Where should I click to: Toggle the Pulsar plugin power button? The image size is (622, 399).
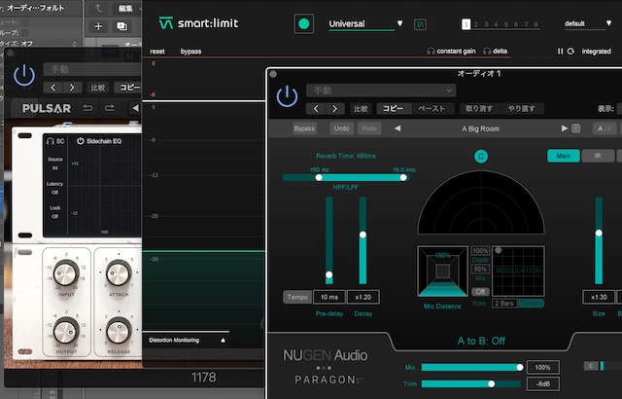(x=23, y=75)
